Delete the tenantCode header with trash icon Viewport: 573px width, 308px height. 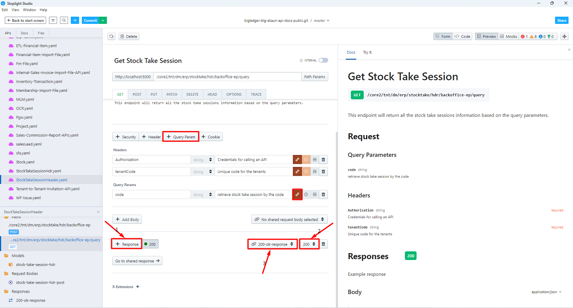(324, 172)
